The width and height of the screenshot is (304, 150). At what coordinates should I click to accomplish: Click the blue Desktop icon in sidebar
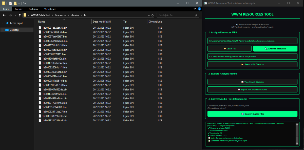[x=7, y=30]
